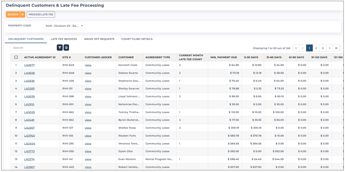The width and height of the screenshot is (345, 172).
Task: Open agreement LA2536
Action: pos(29,81)
